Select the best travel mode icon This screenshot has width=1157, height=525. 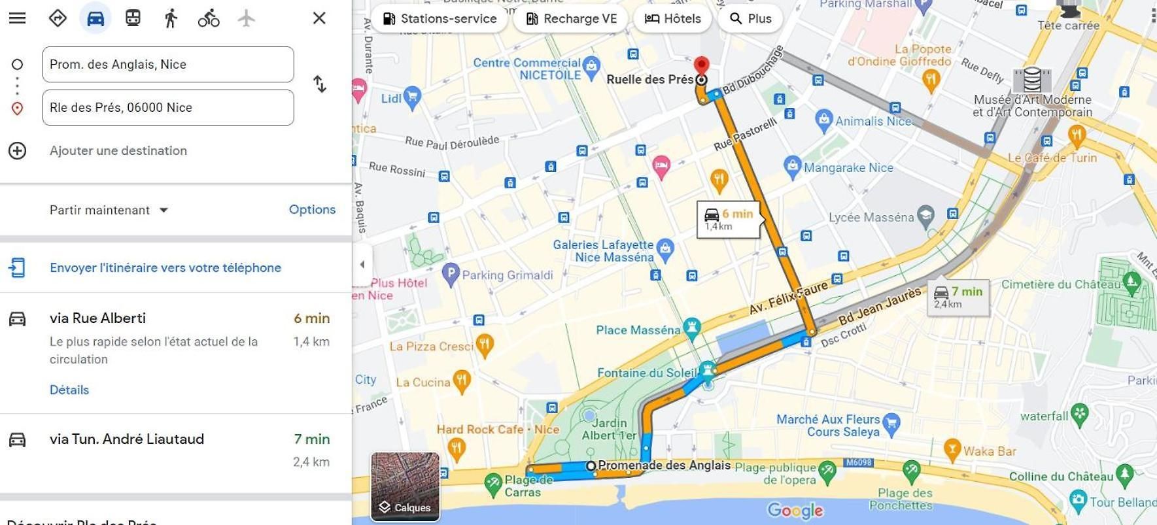point(58,18)
